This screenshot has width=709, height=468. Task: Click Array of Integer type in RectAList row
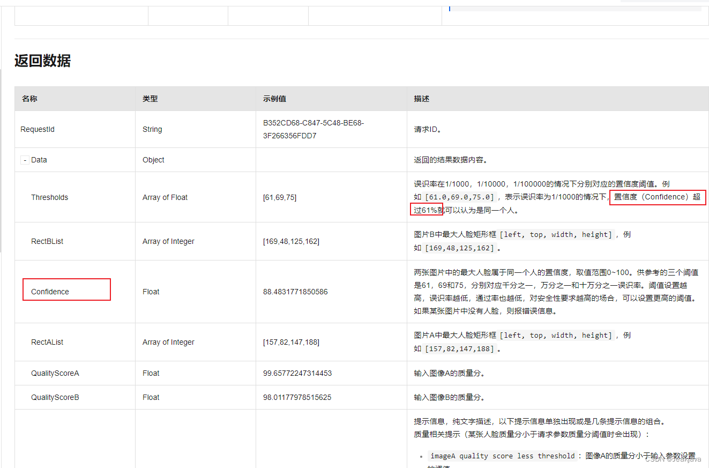click(x=168, y=342)
